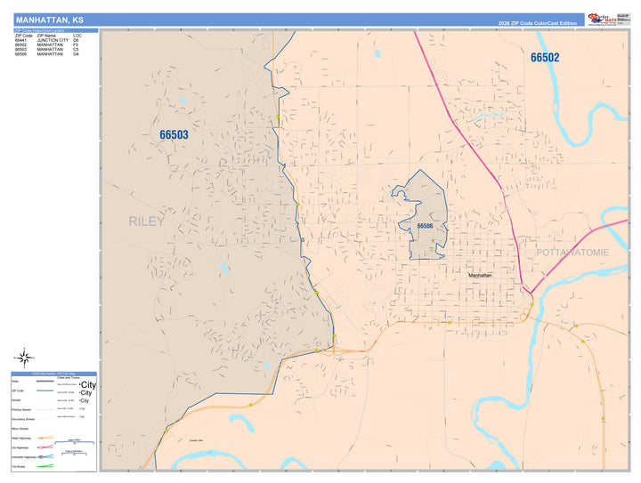Click the 66502 ZIP label on map
This screenshot has height=483, width=641.
[545, 58]
